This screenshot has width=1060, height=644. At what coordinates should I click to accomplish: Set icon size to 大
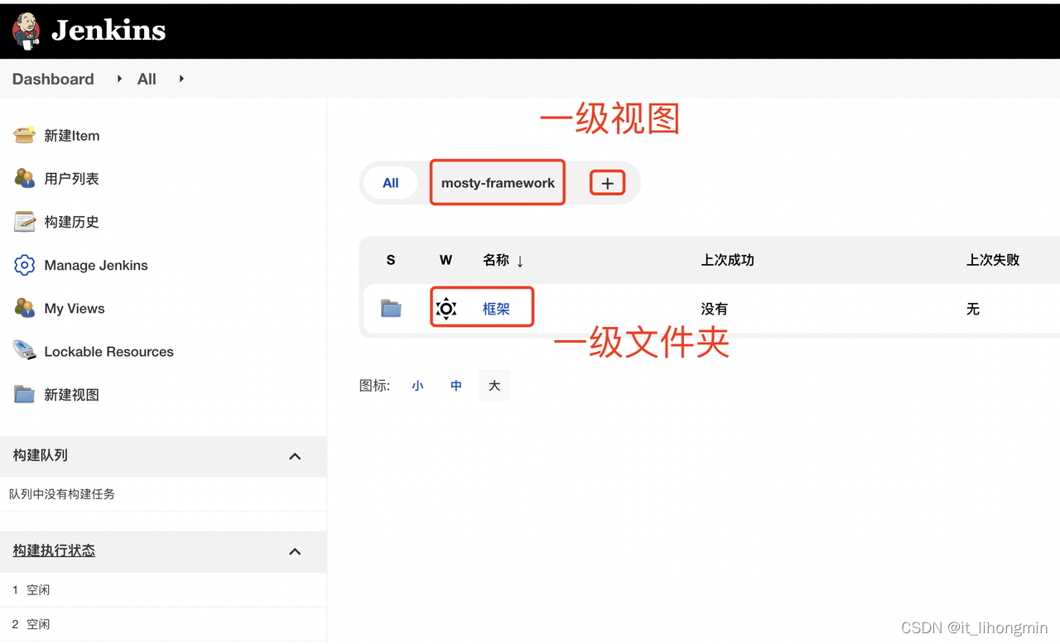pos(494,386)
